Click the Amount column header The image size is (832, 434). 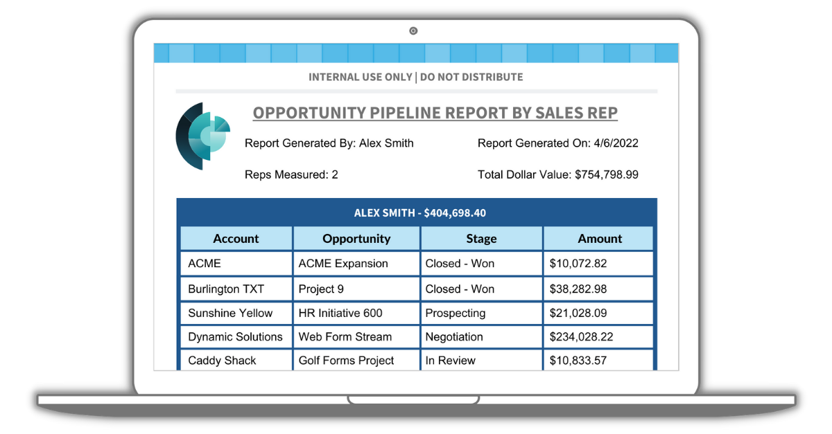click(599, 238)
